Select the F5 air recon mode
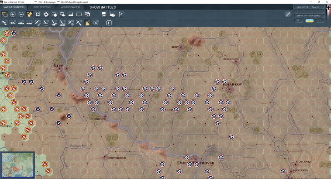 point(38,23)
